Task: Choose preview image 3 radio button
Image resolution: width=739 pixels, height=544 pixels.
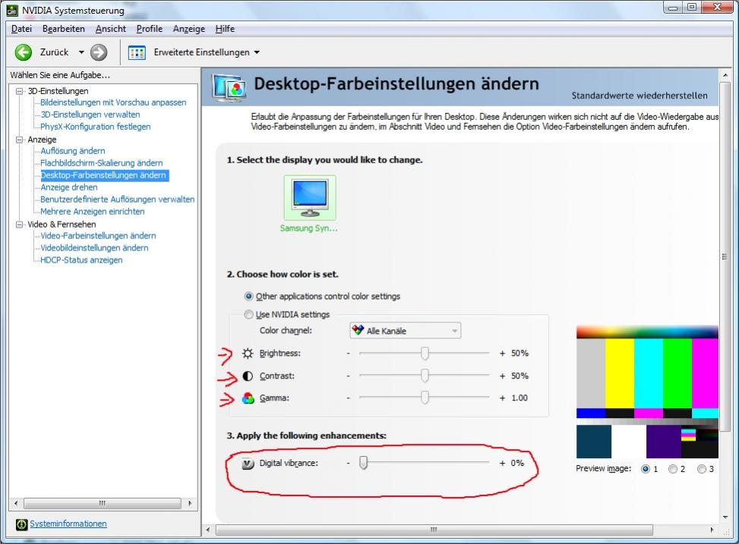Action: [702, 469]
